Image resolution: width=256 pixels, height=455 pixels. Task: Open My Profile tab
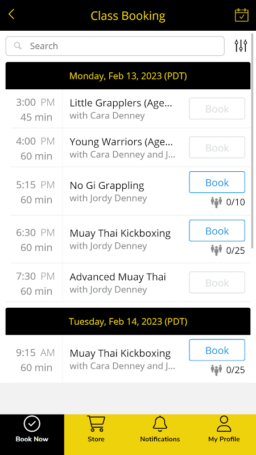(x=224, y=429)
